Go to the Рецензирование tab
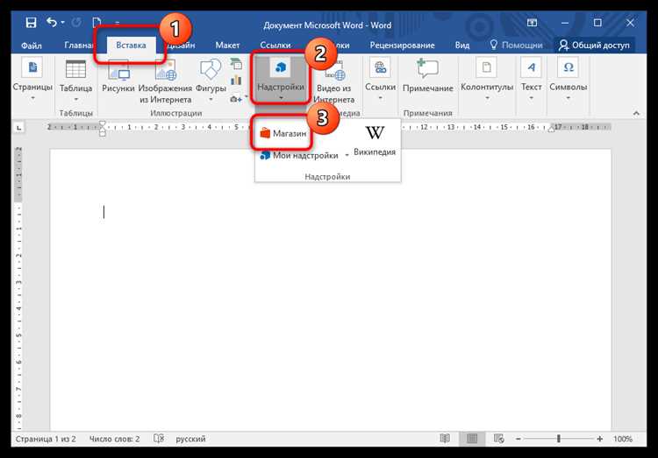The image size is (658, 458). point(402,46)
